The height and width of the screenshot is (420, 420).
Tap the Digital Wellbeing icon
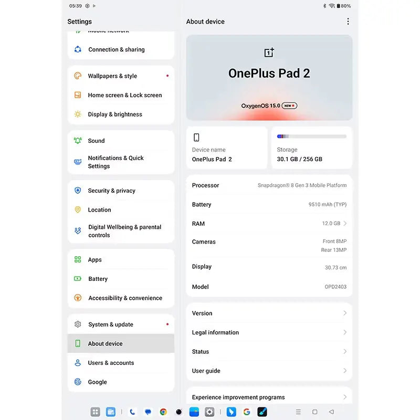[x=78, y=230]
